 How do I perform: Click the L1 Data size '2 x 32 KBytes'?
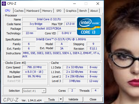click(x=75, y=67)
